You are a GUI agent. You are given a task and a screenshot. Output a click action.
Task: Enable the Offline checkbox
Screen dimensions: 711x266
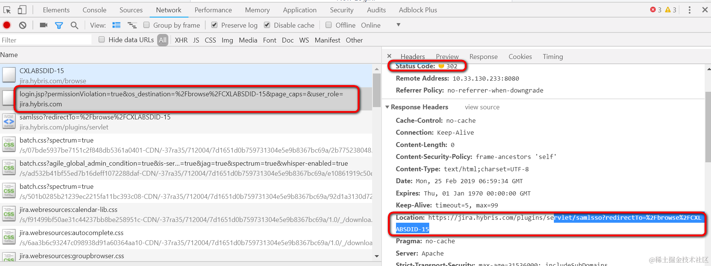[x=328, y=25]
